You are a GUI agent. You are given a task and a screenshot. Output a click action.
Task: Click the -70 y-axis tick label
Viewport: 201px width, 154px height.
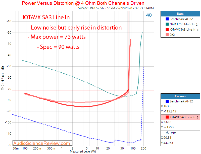[9, 89]
